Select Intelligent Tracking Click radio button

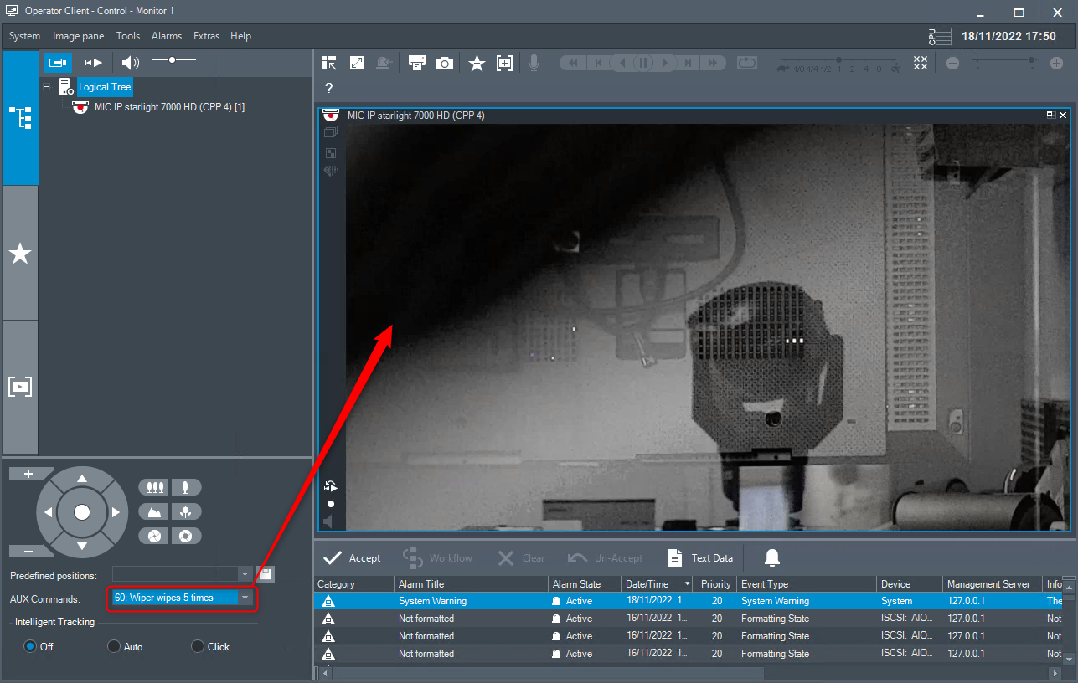[x=198, y=646]
